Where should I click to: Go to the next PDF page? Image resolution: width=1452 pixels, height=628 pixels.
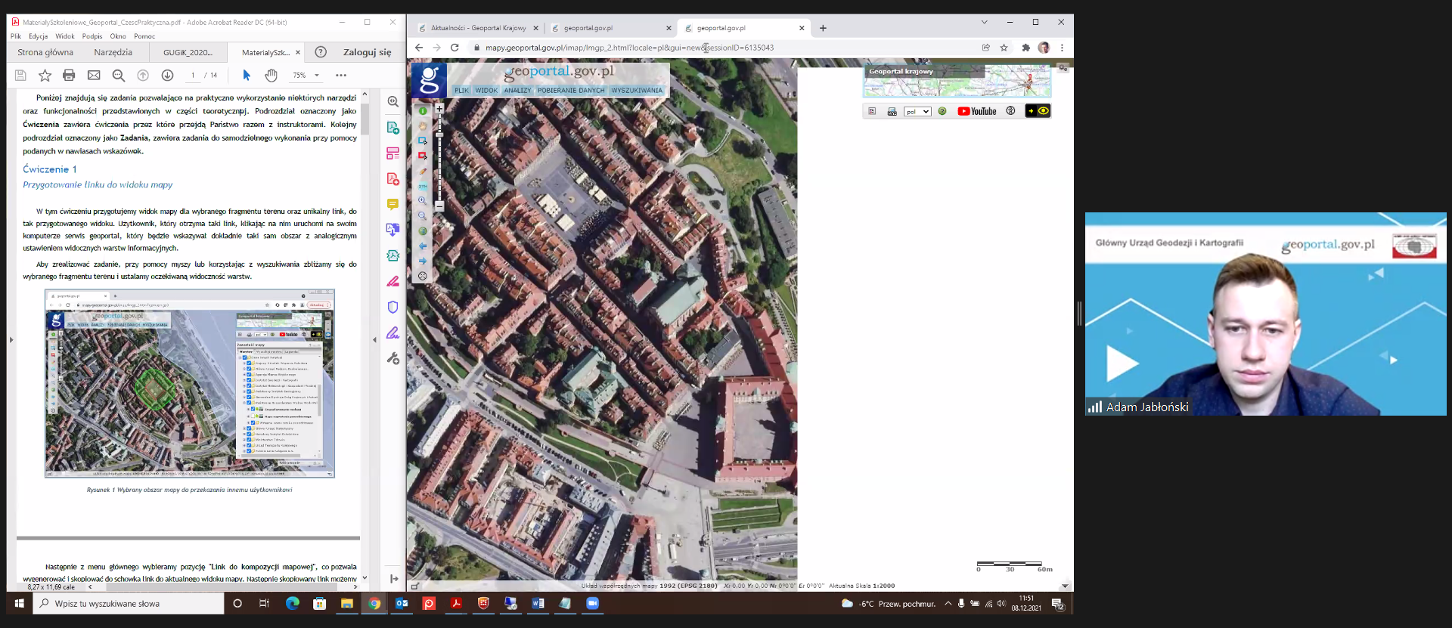[168, 75]
